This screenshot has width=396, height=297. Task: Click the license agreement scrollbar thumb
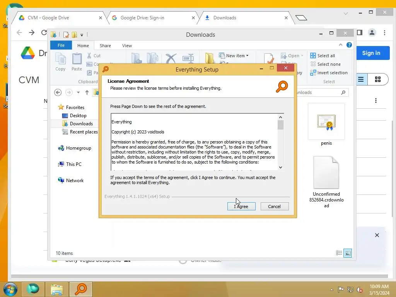click(280, 125)
